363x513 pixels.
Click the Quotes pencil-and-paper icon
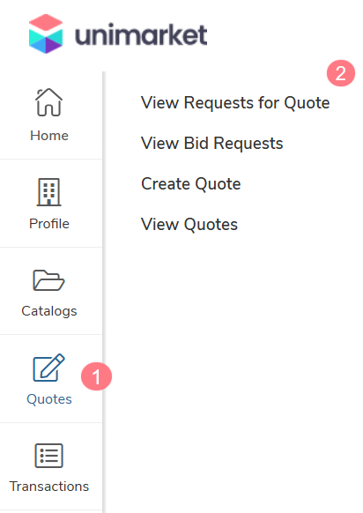(x=48, y=368)
